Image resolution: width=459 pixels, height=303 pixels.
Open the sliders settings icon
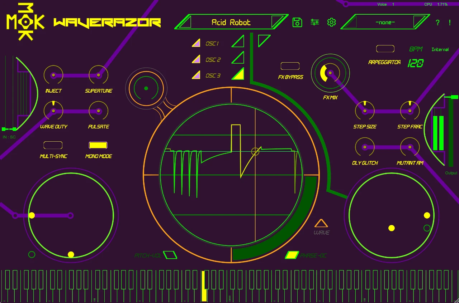(x=314, y=22)
